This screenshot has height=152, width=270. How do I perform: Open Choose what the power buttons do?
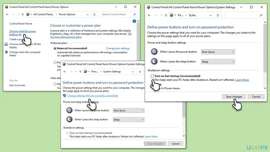22,33
